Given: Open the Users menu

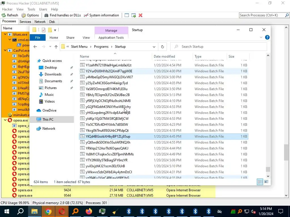Looking at the screenshot, I should point(43,9).
